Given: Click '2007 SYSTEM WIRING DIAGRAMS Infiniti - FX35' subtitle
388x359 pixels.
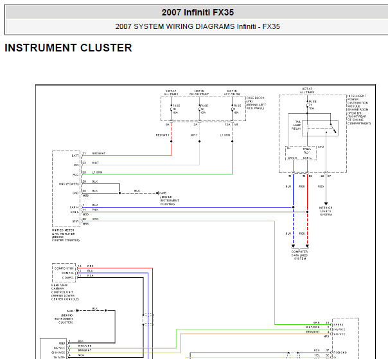Looking at the screenshot, I should point(197,26).
